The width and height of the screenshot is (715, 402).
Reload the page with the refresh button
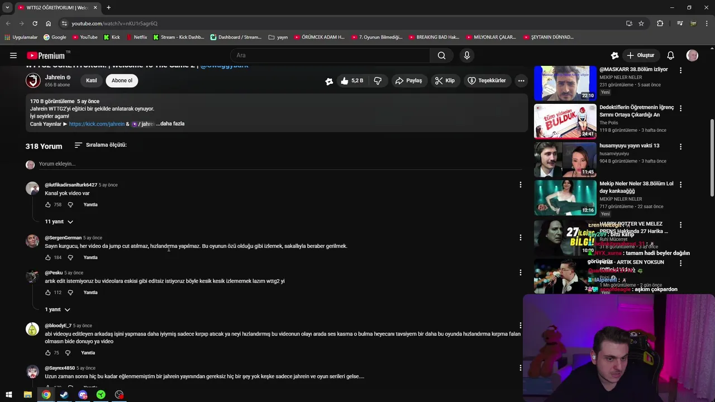click(35, 23)
